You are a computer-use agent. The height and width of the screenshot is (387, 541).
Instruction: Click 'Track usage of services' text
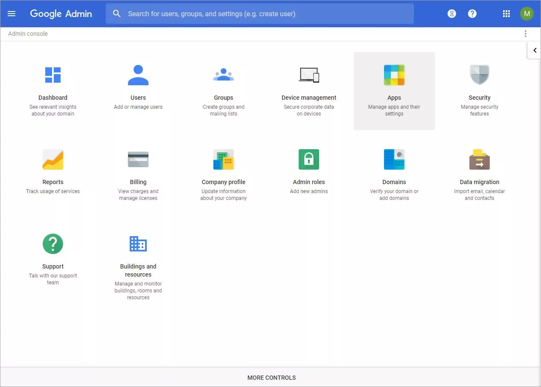(53, 191)
